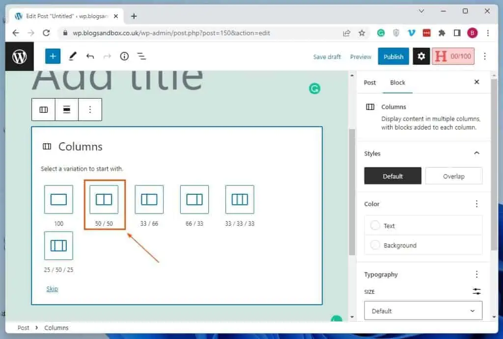Collapse the Styles section
The image size is (503, 339).
[476, 153]
